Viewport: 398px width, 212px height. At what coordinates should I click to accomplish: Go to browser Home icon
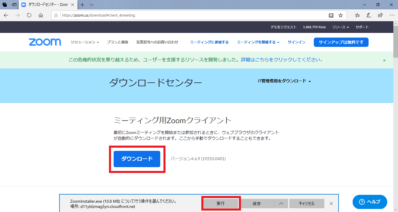click(x=41, y=15)
